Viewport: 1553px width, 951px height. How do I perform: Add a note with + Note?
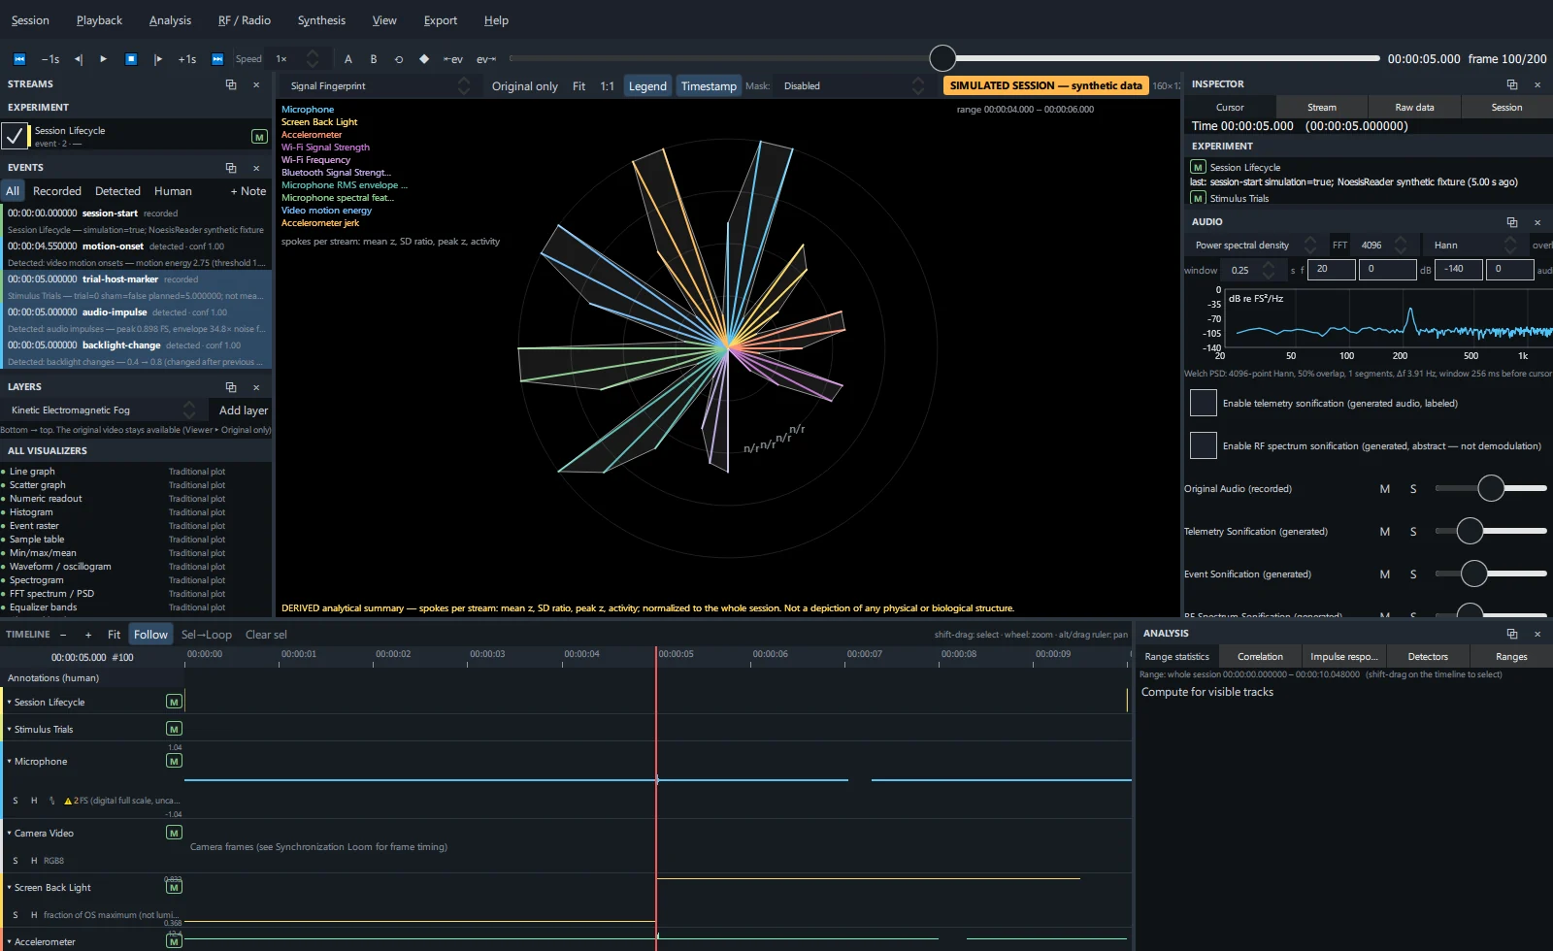[x=248, y=191]
